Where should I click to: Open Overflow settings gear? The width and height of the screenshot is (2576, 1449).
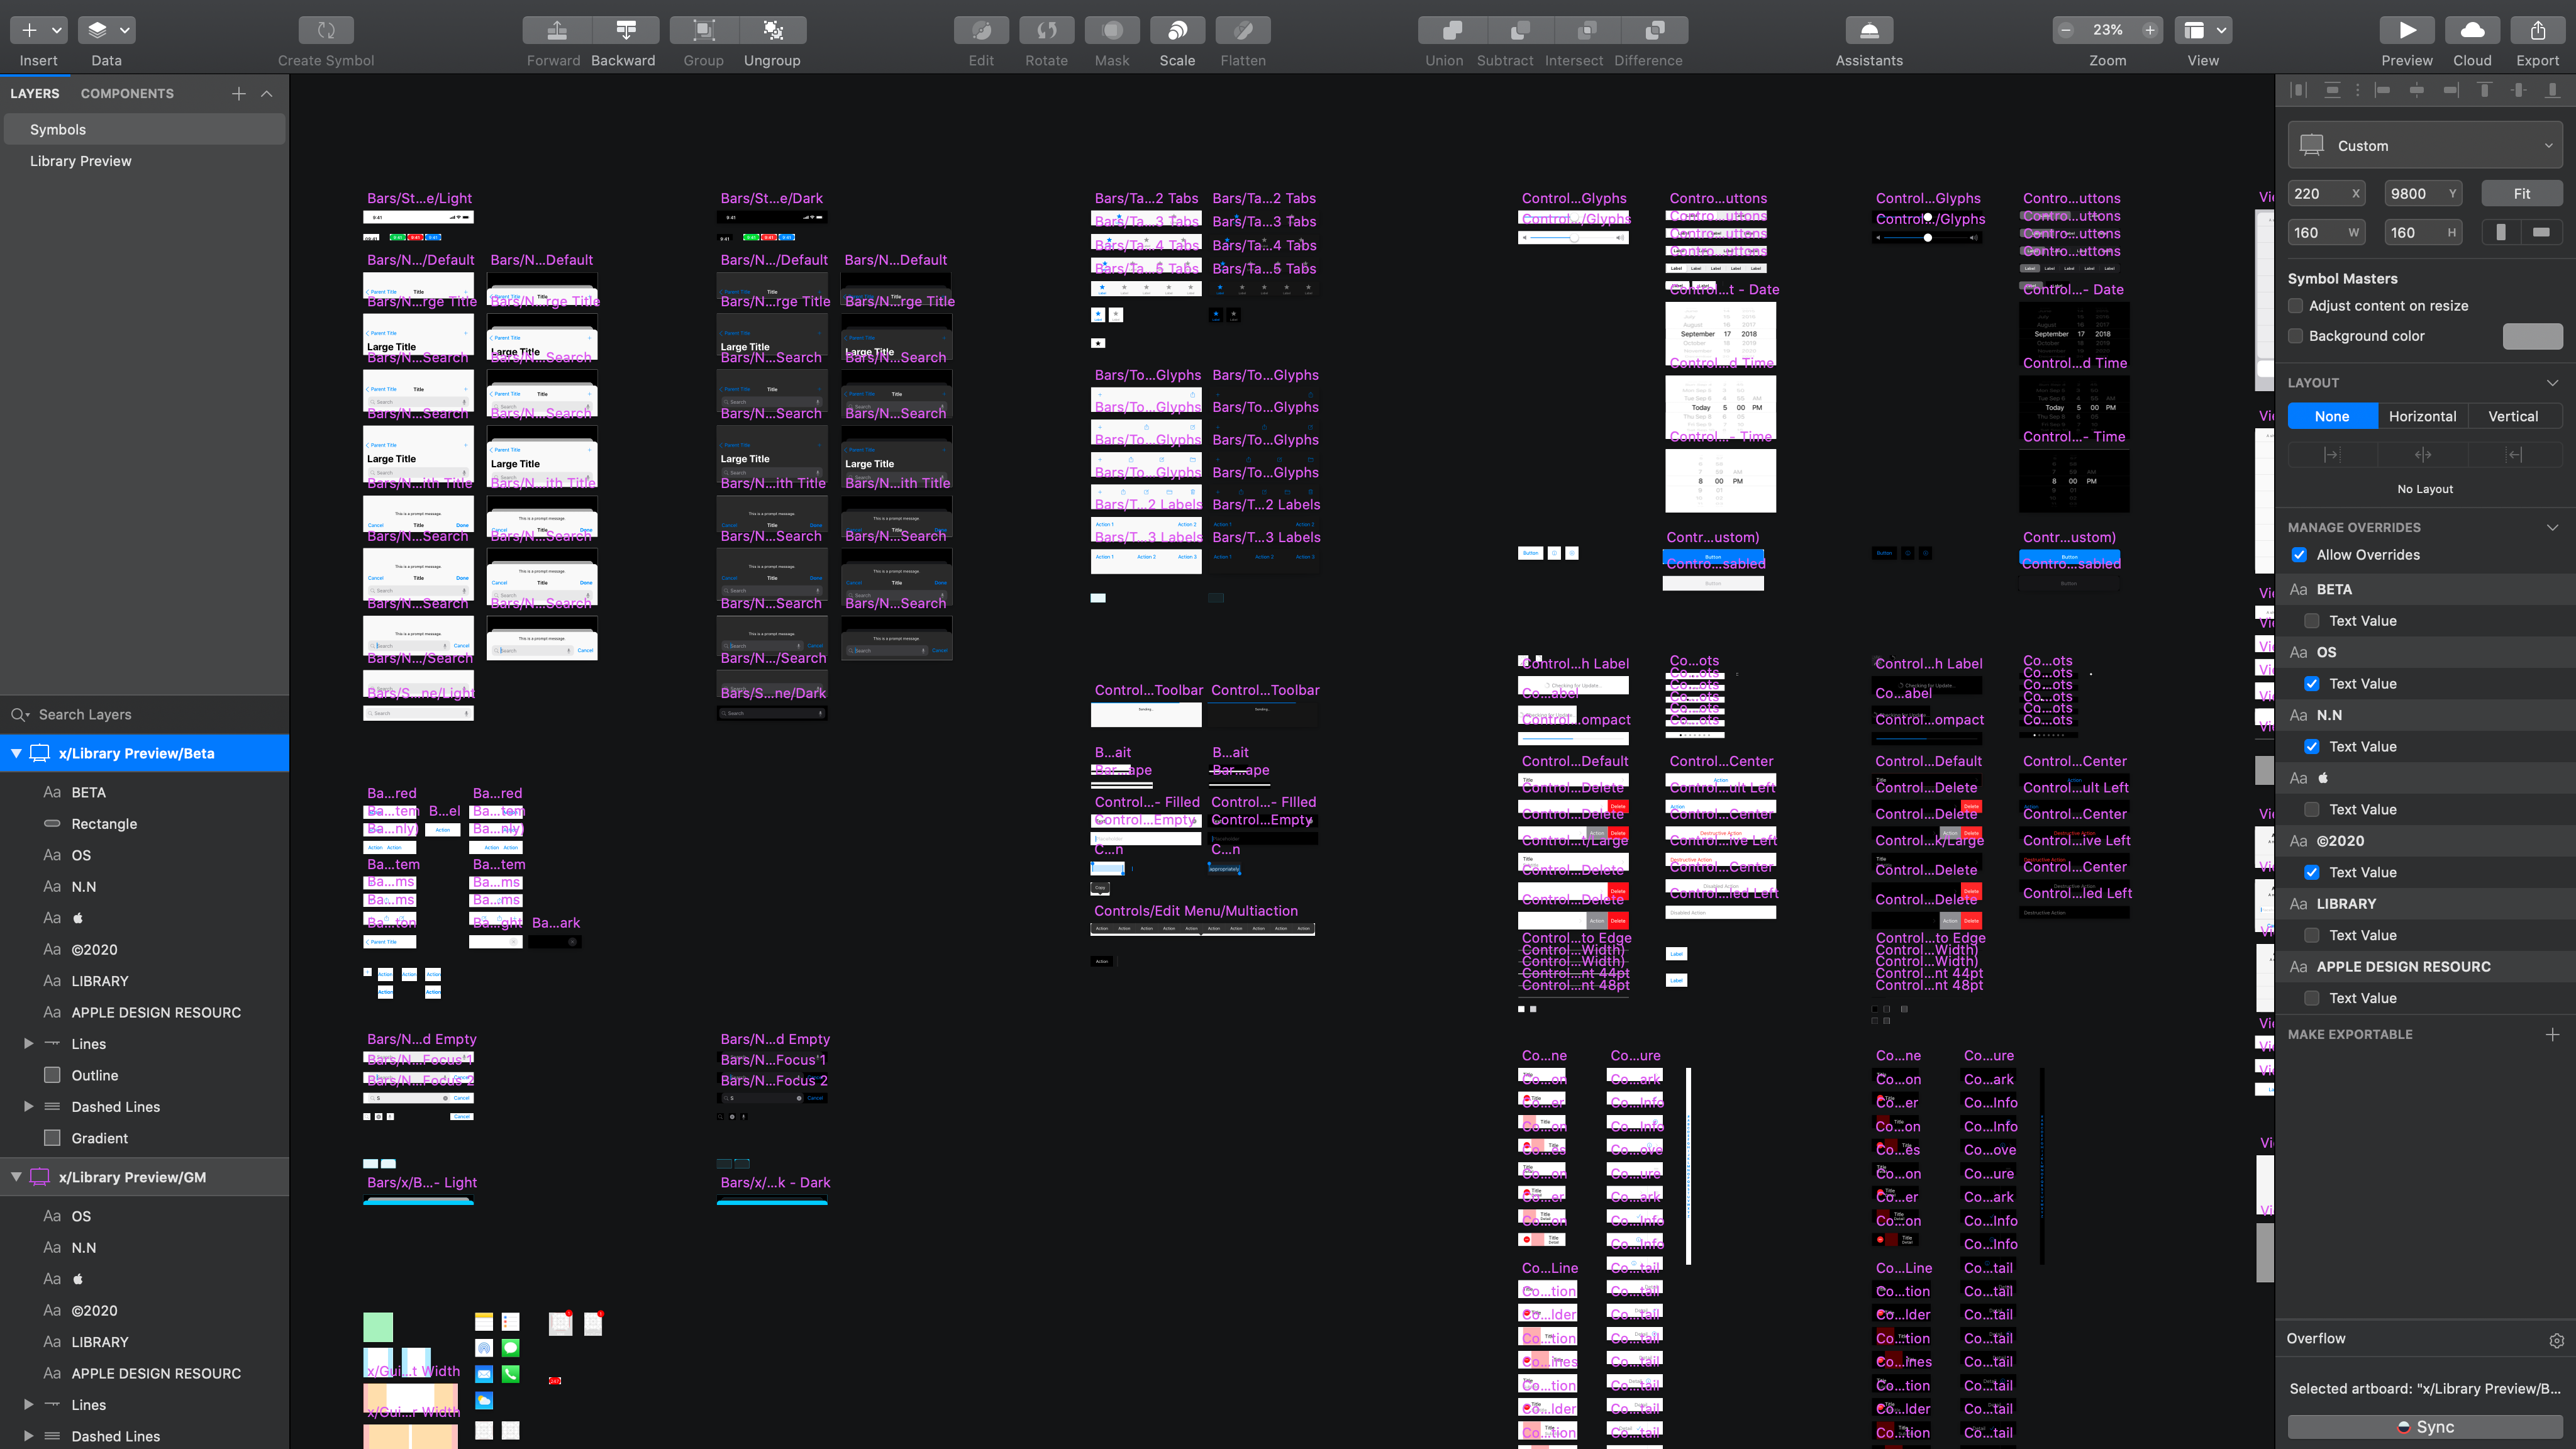point(2556,1340)
